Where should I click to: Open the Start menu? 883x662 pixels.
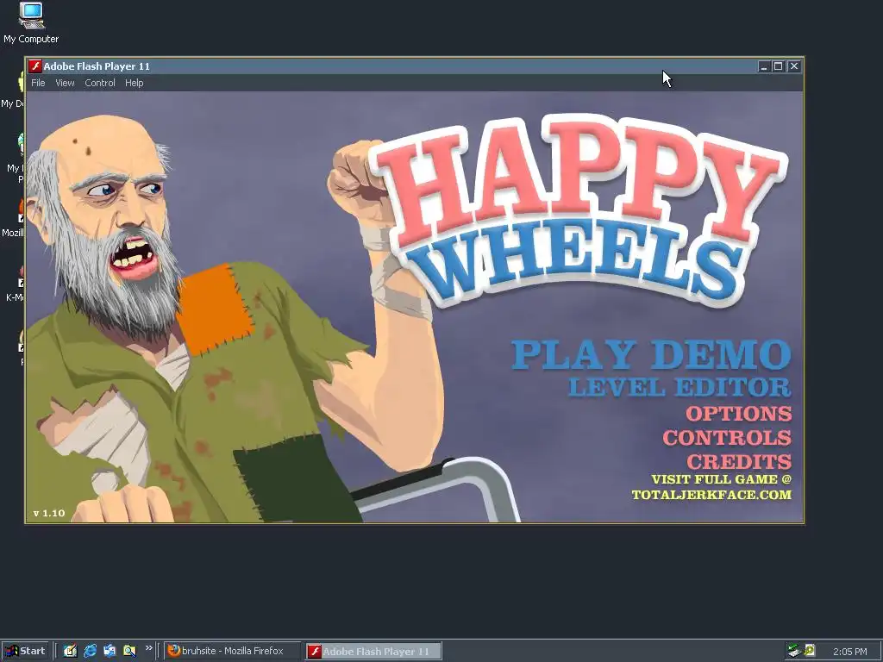point(25,651)
